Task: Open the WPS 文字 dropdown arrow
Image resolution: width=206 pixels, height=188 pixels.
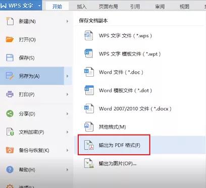Action: tap(39, 6)
